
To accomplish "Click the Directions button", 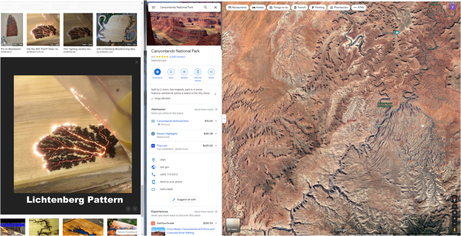I will pyautogui.click(x=158, y=72).
